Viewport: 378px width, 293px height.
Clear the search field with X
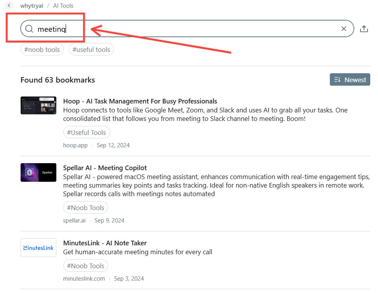point(344,29)
